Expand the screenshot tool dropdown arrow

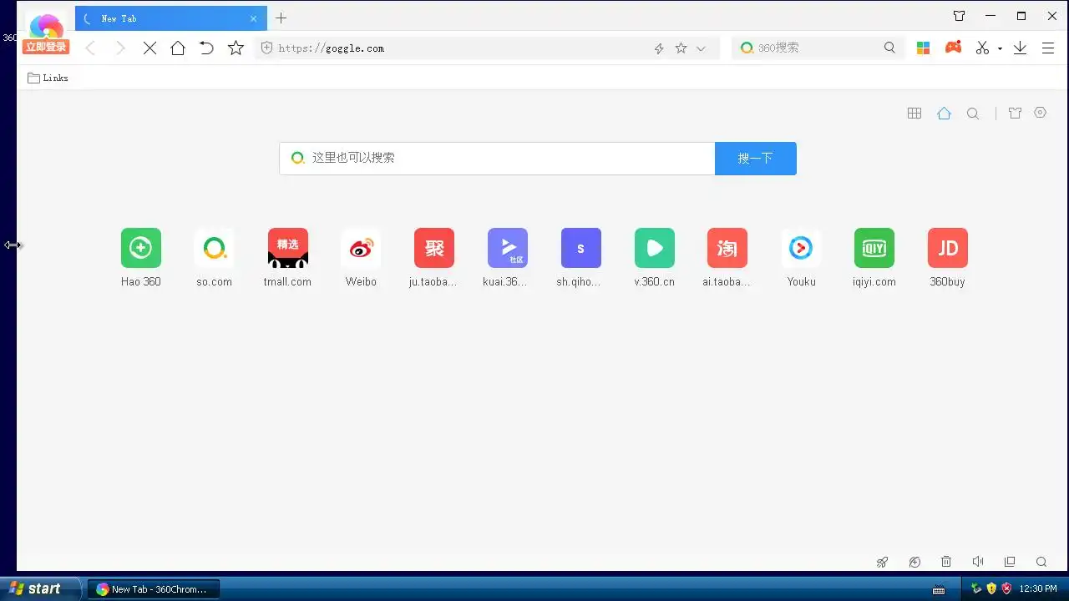[1000, 48]
